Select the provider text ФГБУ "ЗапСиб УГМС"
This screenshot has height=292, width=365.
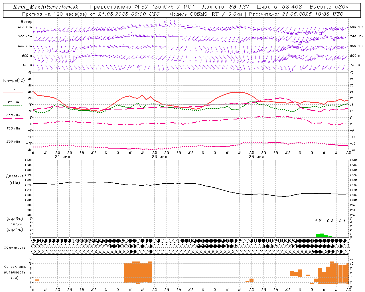(x=164, y=7)
